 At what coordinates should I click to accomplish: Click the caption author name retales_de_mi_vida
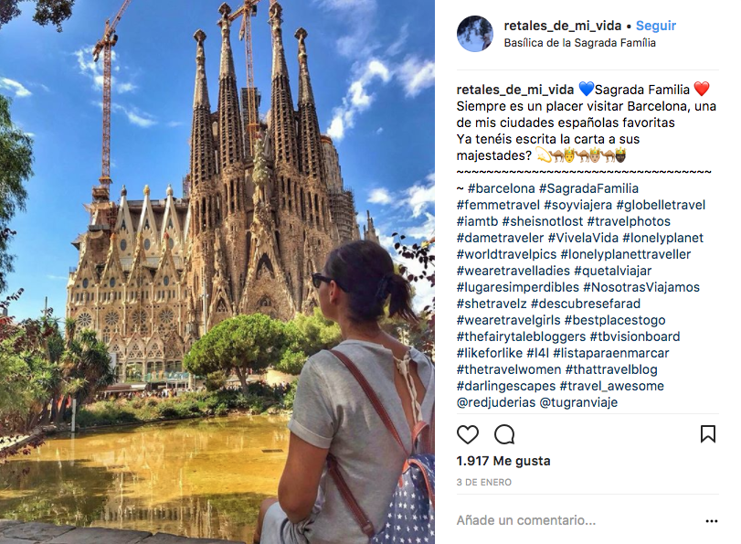tap(515, 90)
